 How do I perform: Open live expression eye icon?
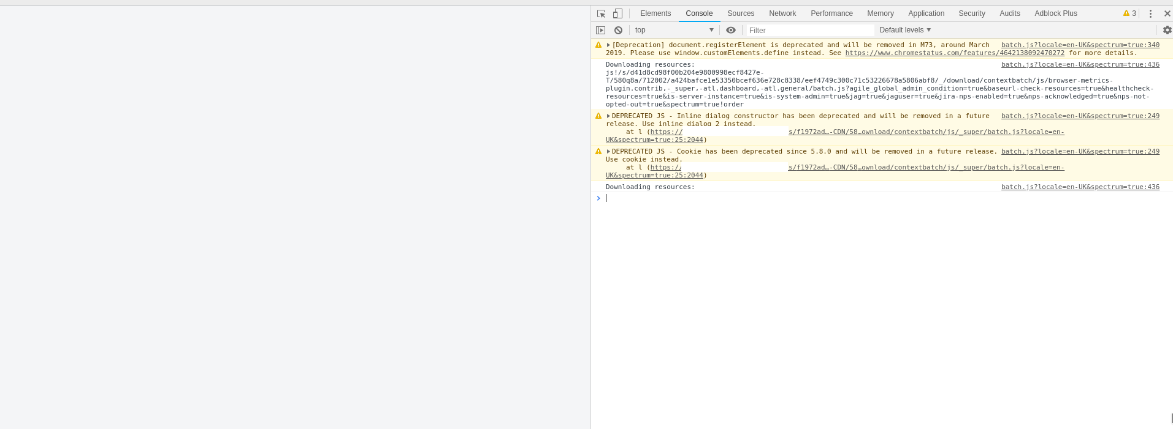pos(730,30)
